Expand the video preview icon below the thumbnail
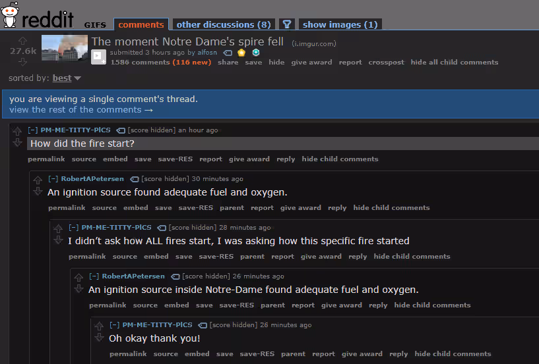Image resolution: width=539 pixels, height=364 pixels. 98,57
